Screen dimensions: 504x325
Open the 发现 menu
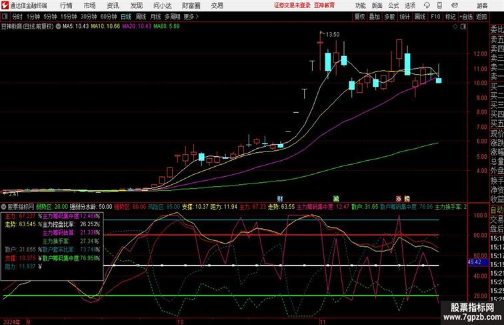click(x=136, y=5)
